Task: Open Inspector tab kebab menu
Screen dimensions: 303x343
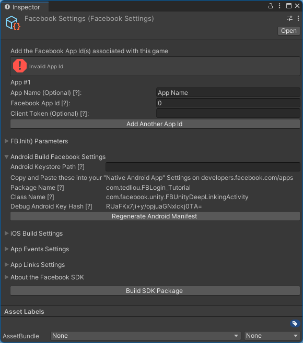Action: (279, 6)
